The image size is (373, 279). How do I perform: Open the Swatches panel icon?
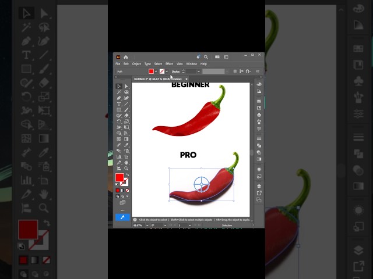coord(259,101)
